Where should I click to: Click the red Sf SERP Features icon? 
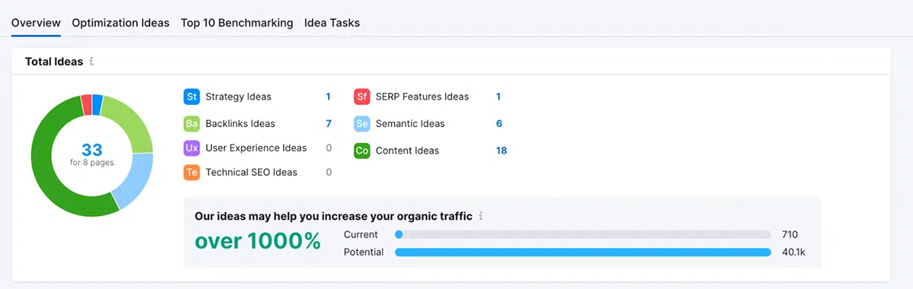click(x=362, y=97)
